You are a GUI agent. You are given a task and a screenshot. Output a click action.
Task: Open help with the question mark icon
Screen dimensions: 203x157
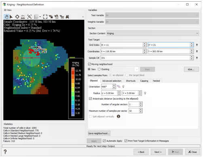click(5, 152)
